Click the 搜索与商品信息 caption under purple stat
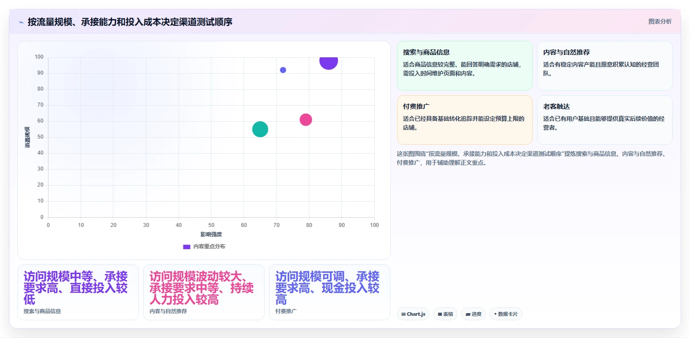This screenshot has width=690, height=338. [42, 311]
